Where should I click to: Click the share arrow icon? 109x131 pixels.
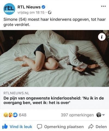[91, 126]
